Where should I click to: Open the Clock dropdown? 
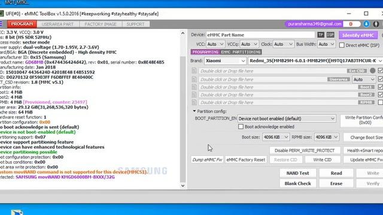click(283, 44)
